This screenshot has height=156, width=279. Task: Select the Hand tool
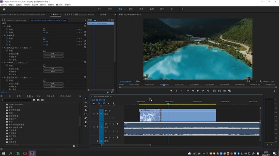(x=86, y=122)
